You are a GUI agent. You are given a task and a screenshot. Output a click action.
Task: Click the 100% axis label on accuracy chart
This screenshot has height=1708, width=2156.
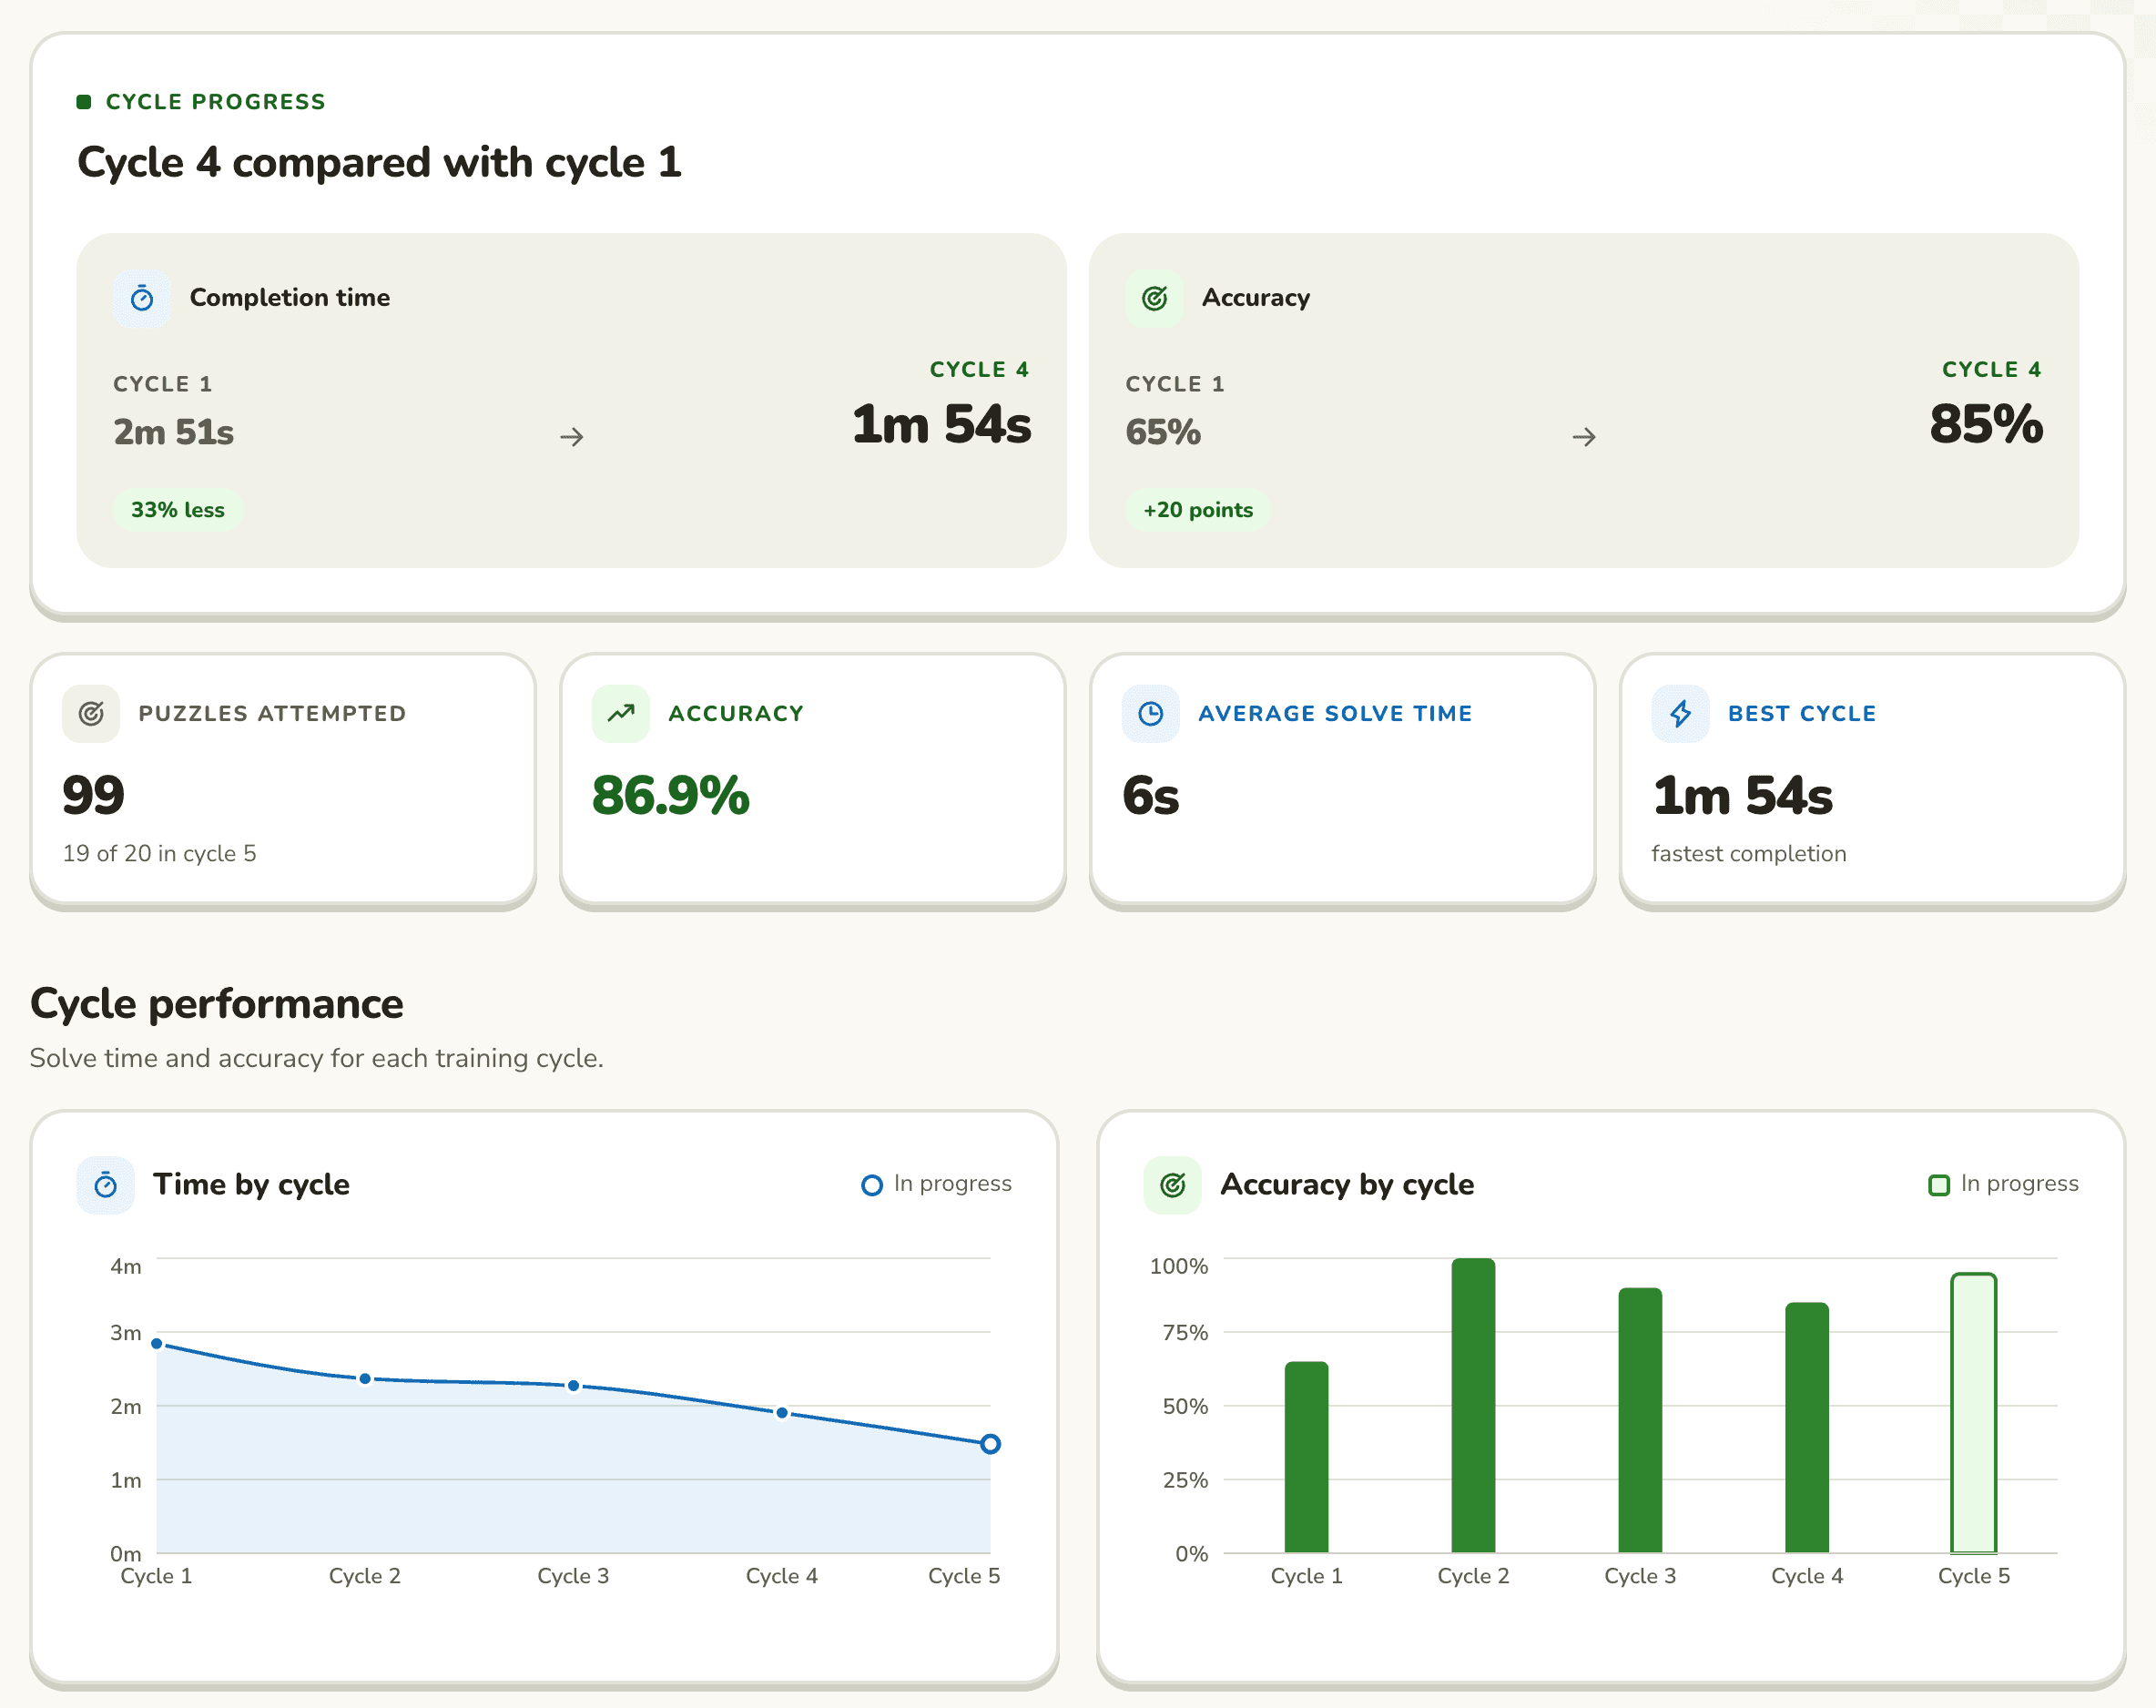[x=1179, y=1266]
